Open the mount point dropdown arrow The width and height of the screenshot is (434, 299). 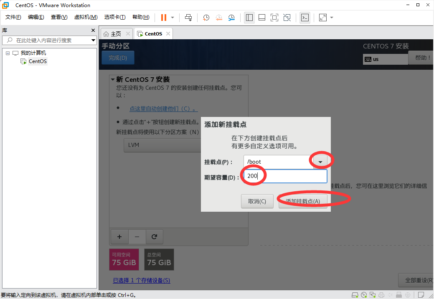click(320, 162)
